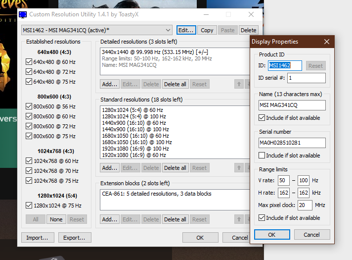Click the Edit... button next to monitor dropdown

186,30
